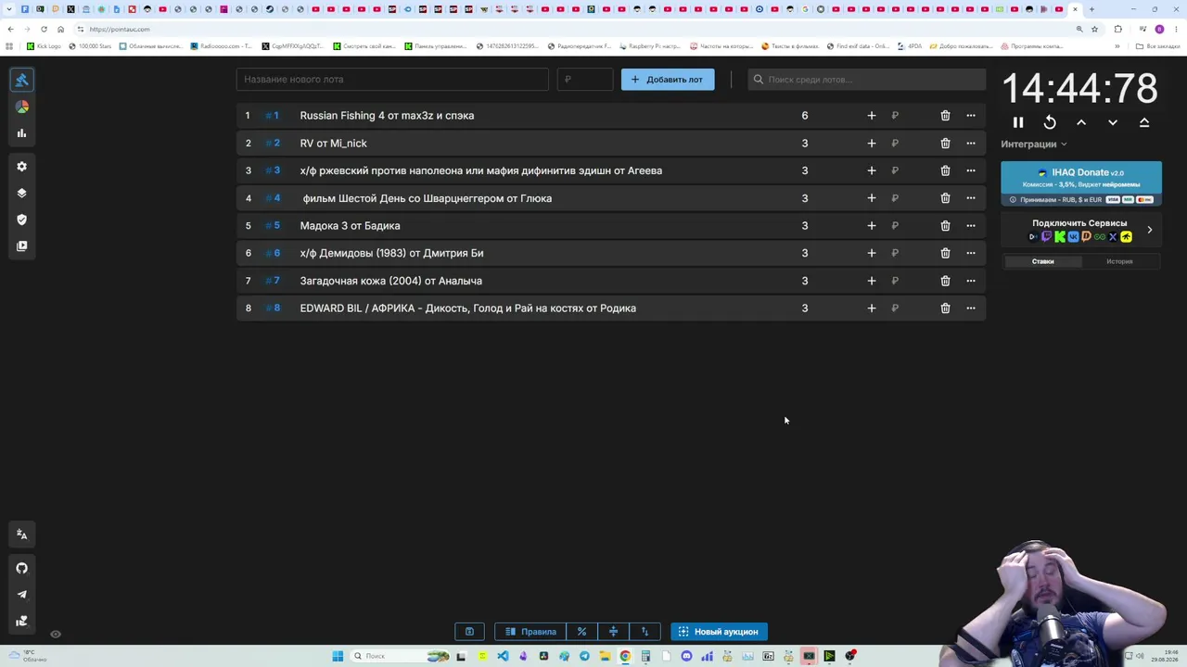Open more options for Шестой День lot
1187x667 pixels.
pyautogui.click(x=971, y=198)
